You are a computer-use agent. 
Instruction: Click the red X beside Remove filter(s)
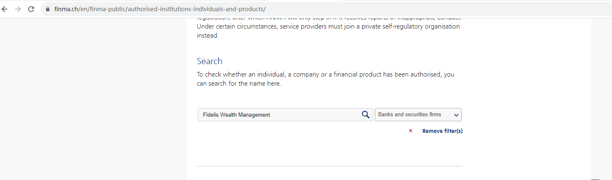(411, 131)
